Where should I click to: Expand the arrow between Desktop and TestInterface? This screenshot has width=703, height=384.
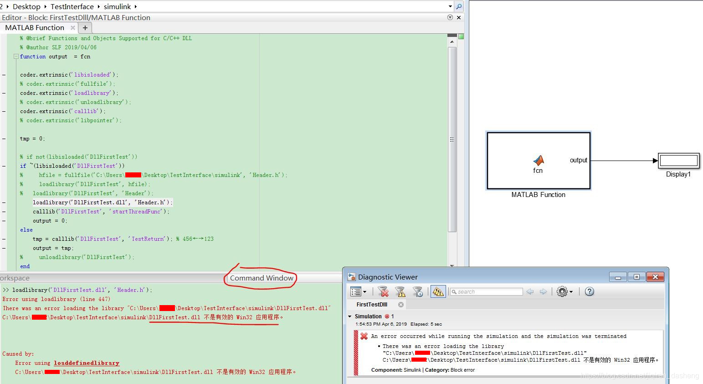click(x=45, y=7)
